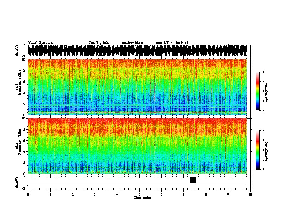Select the black pulse block in ch.3 panel

coord(193,180)
